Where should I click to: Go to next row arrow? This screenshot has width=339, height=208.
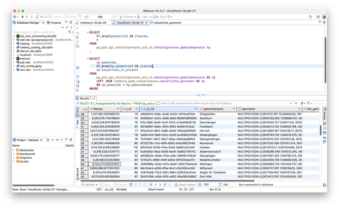tap(160, 185)
